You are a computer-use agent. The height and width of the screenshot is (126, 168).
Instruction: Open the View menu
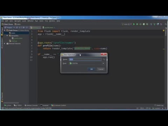pos(11,21)
